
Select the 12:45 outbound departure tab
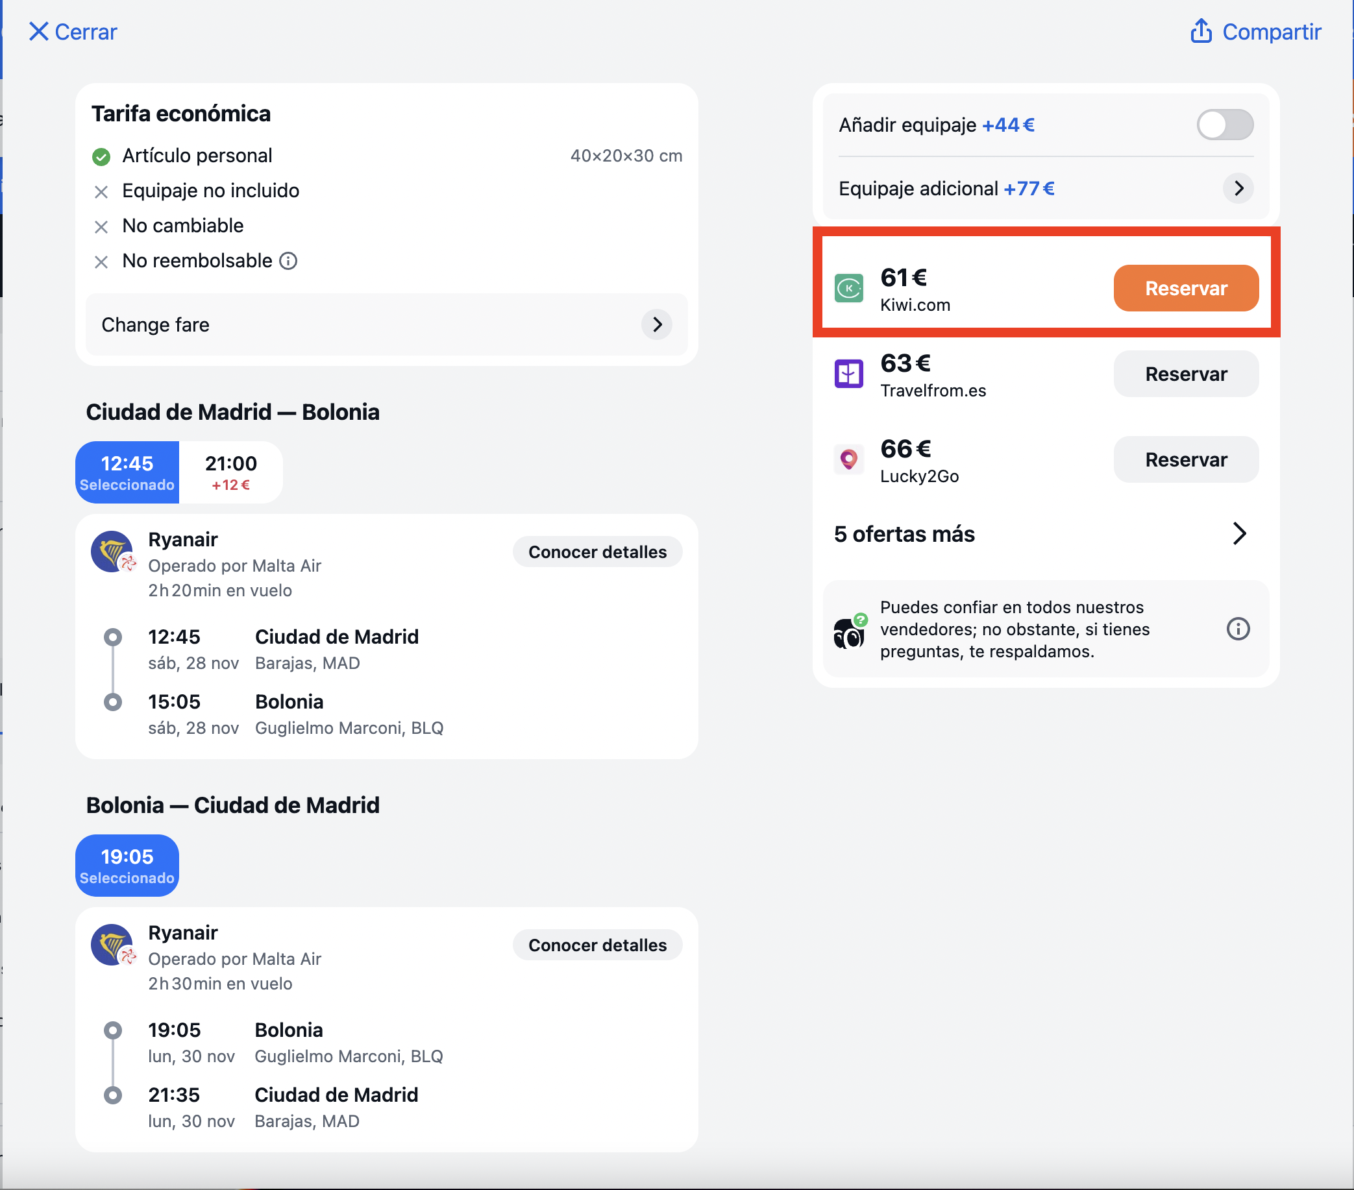[127, 472]
